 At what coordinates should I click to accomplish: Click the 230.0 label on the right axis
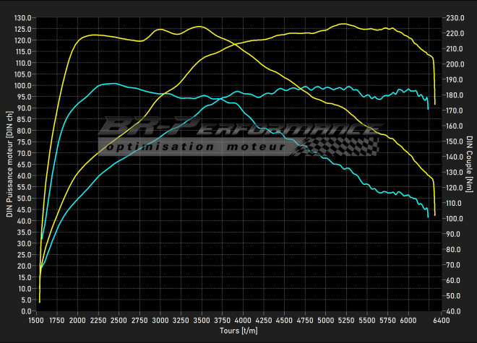455,17
